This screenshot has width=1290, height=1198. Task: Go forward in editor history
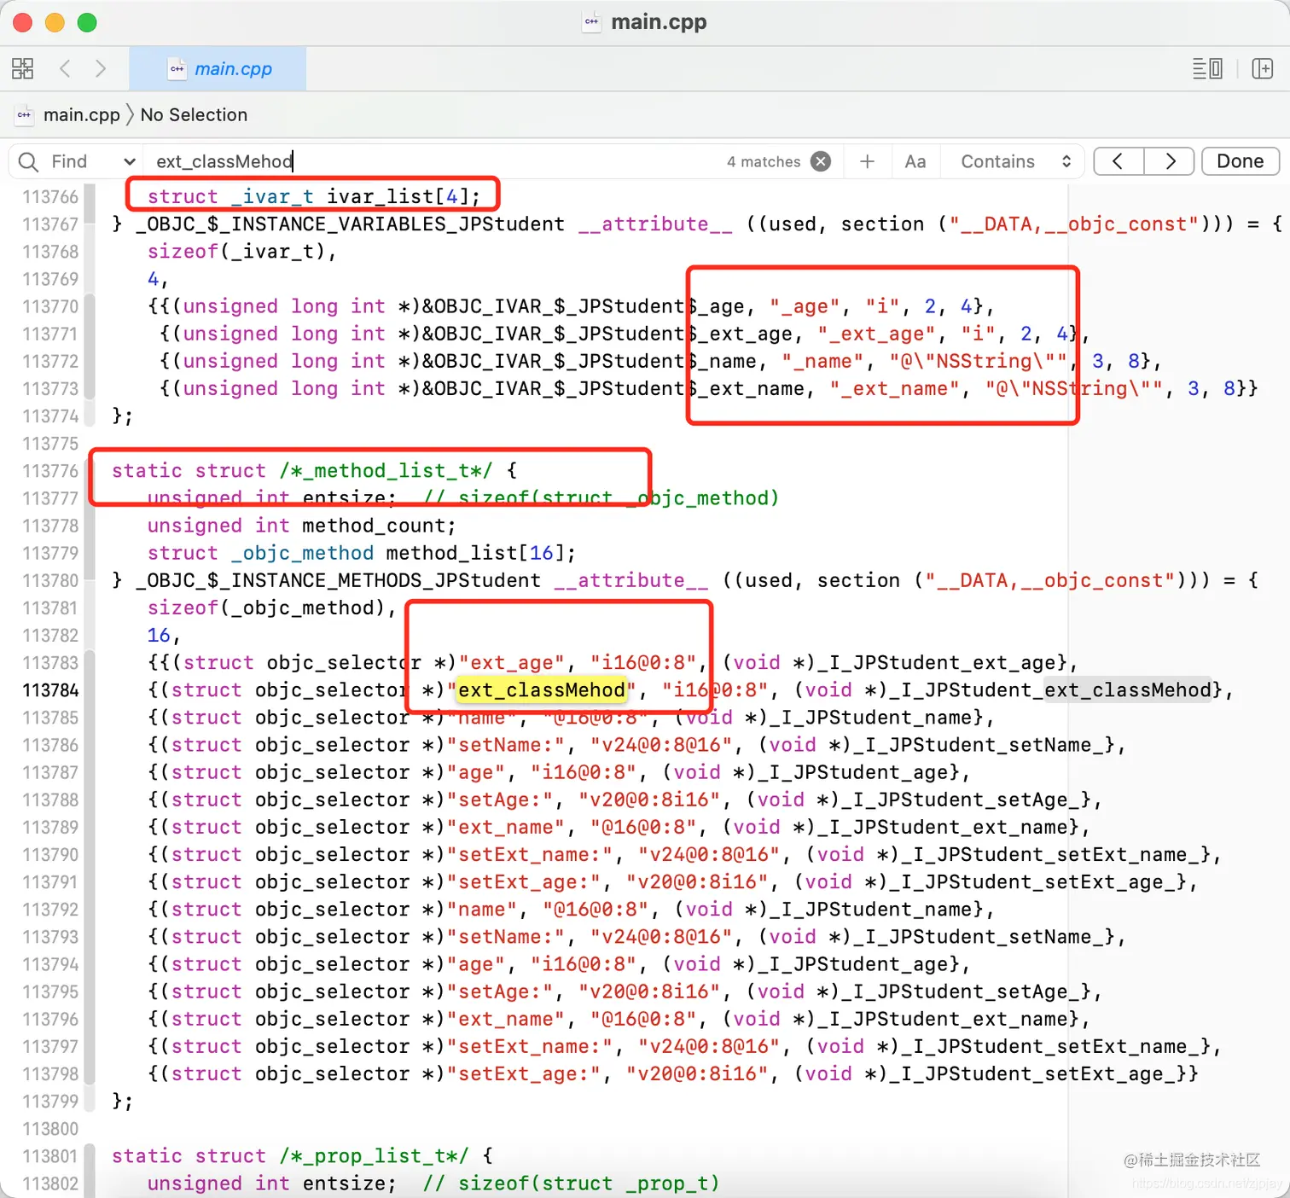coord(101,68)
